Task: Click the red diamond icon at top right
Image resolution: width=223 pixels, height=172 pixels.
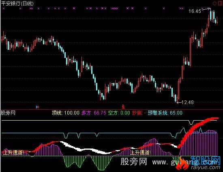Action: (x=214, y=3)
